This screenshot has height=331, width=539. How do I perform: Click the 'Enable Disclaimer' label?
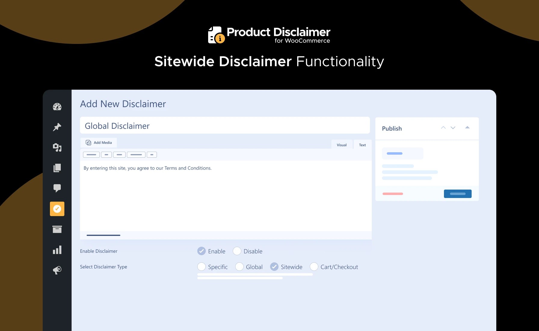click(x=99, y=251)
